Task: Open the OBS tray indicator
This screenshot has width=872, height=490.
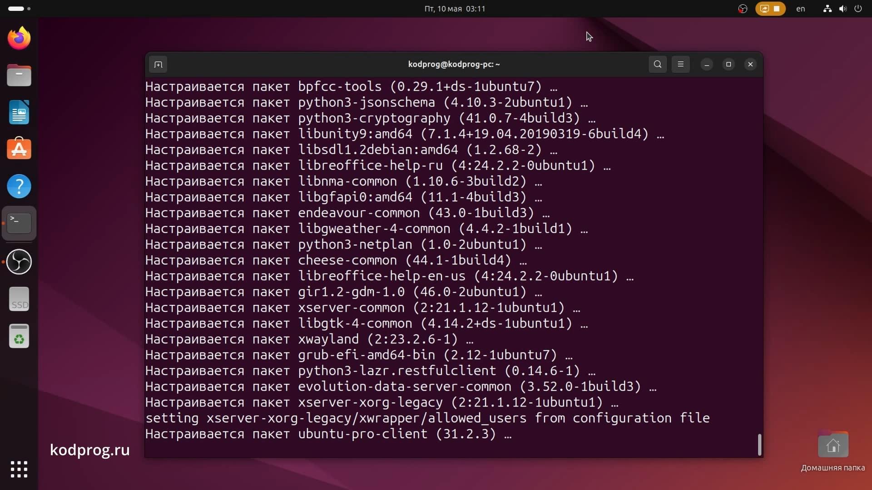Action: point(743,9)
